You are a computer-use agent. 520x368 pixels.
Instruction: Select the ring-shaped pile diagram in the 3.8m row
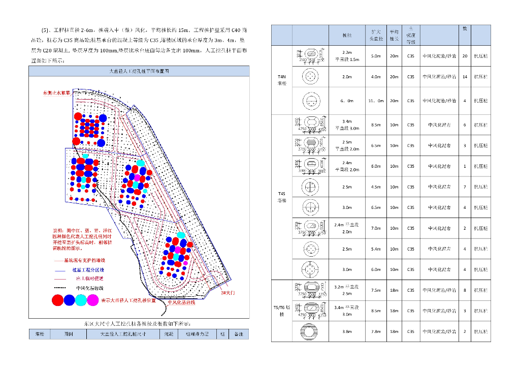(309, 331)
